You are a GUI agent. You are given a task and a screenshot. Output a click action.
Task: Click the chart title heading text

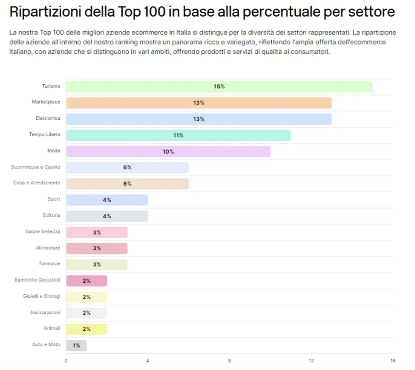[202, 12]
